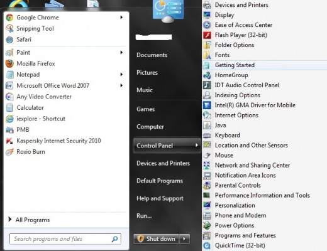Open Default Programs
This screenshot has width=327, height=251.
click(x=160, y=181)
